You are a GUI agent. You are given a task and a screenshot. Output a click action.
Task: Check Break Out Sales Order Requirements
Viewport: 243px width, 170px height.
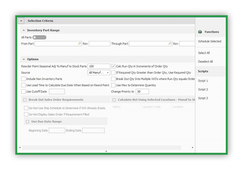25,100
